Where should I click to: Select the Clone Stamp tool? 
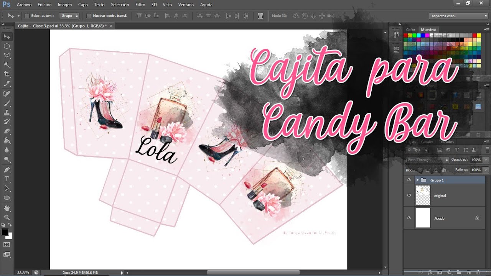point(7,113)
